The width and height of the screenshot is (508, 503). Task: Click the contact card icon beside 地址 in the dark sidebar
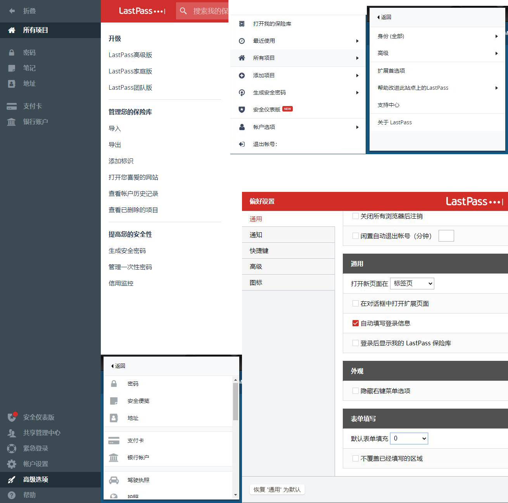(12, 84)
